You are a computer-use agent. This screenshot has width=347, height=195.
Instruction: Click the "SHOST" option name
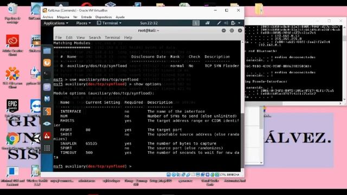pyautogui.click(x=66, y=134)
